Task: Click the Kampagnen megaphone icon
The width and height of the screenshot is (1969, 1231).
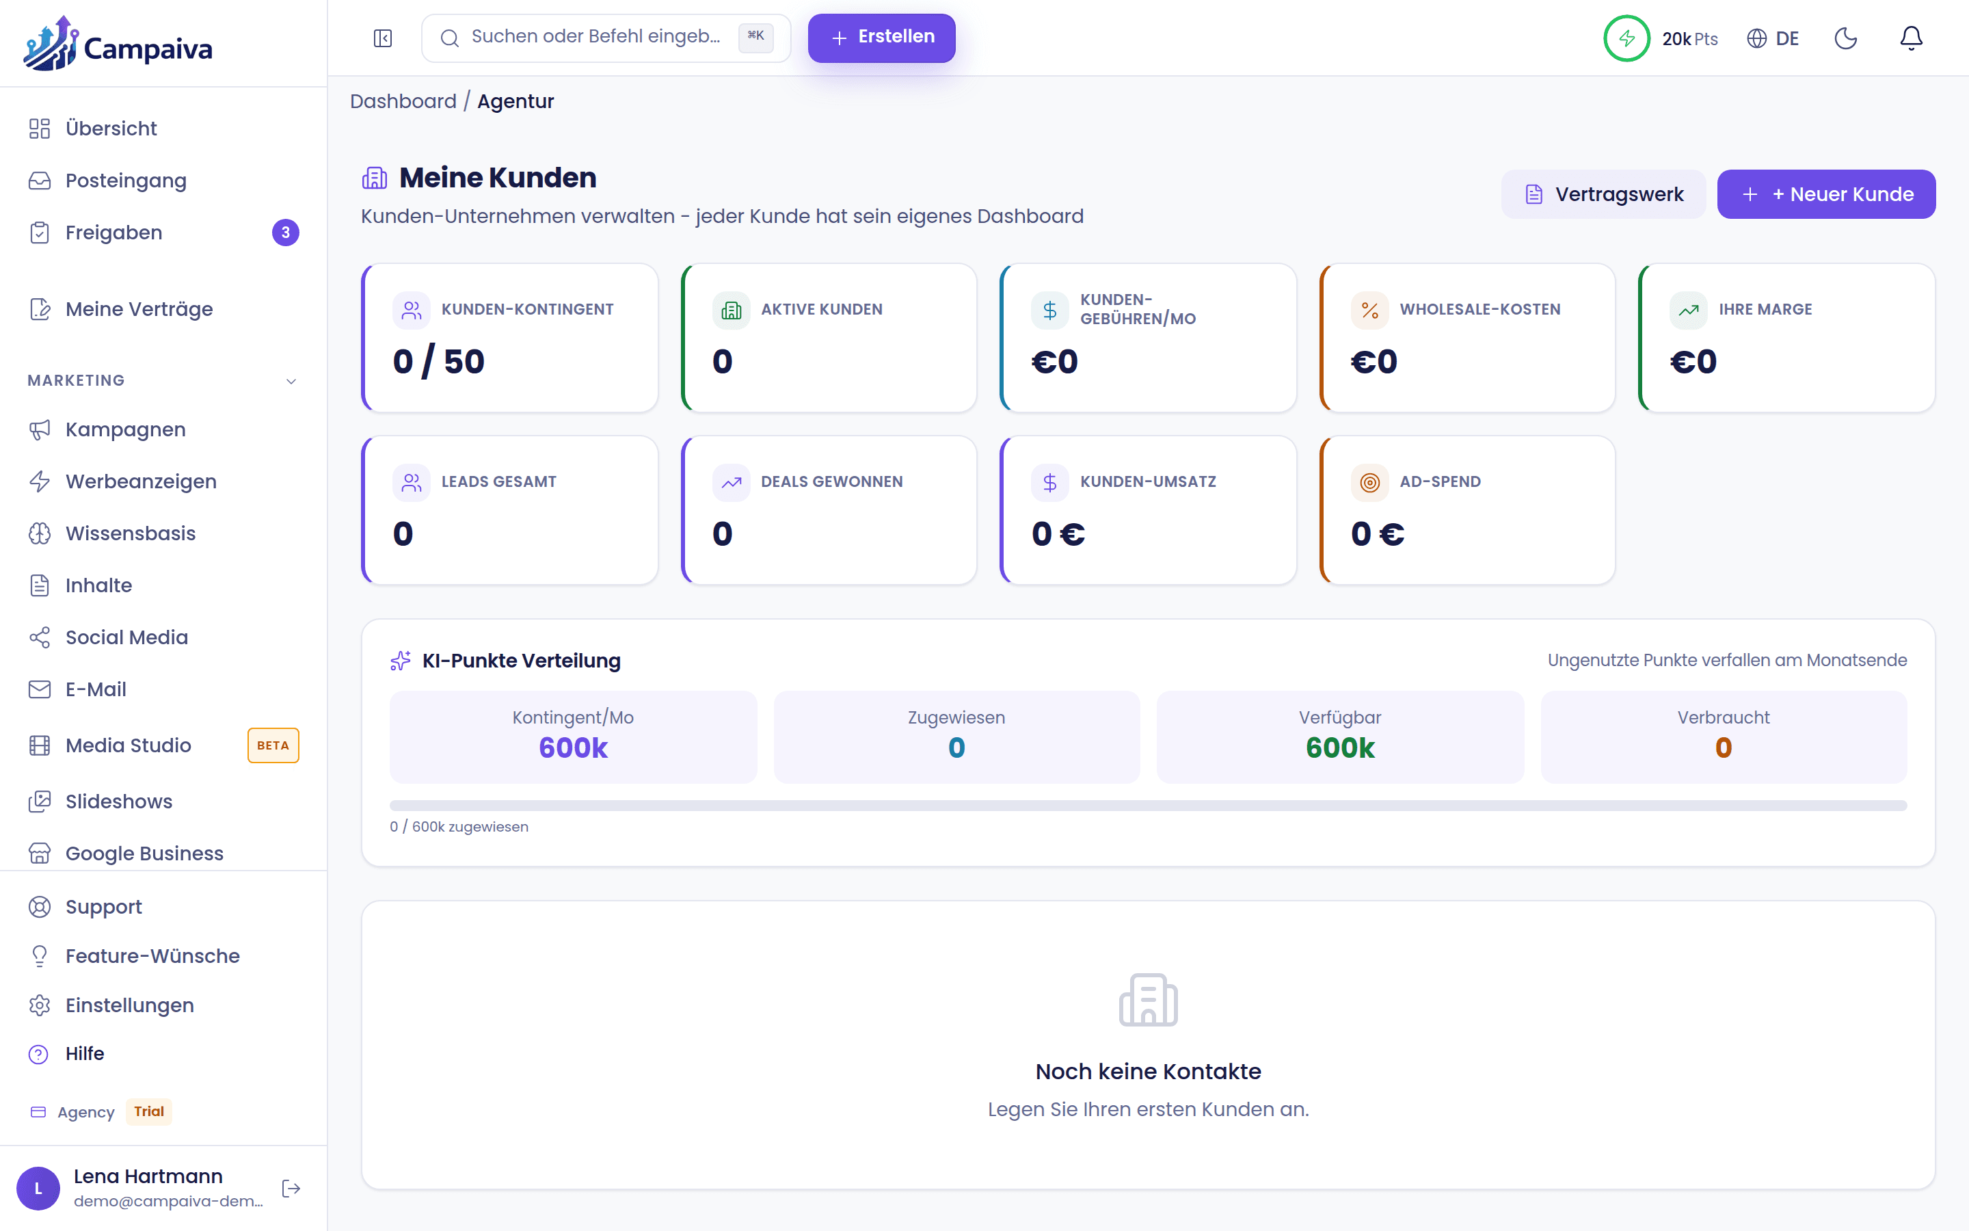Action: [39, 430]
